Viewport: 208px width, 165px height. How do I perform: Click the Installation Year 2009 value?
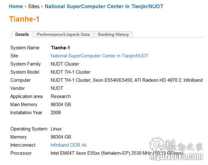click(56, 113)
